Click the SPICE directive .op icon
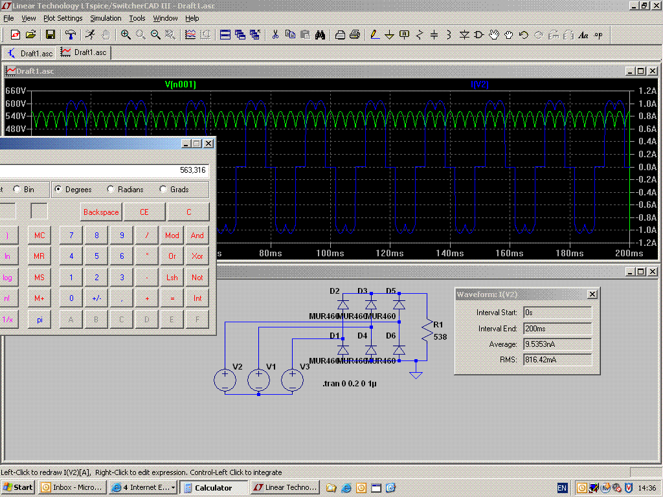 (x=598, y=35)
